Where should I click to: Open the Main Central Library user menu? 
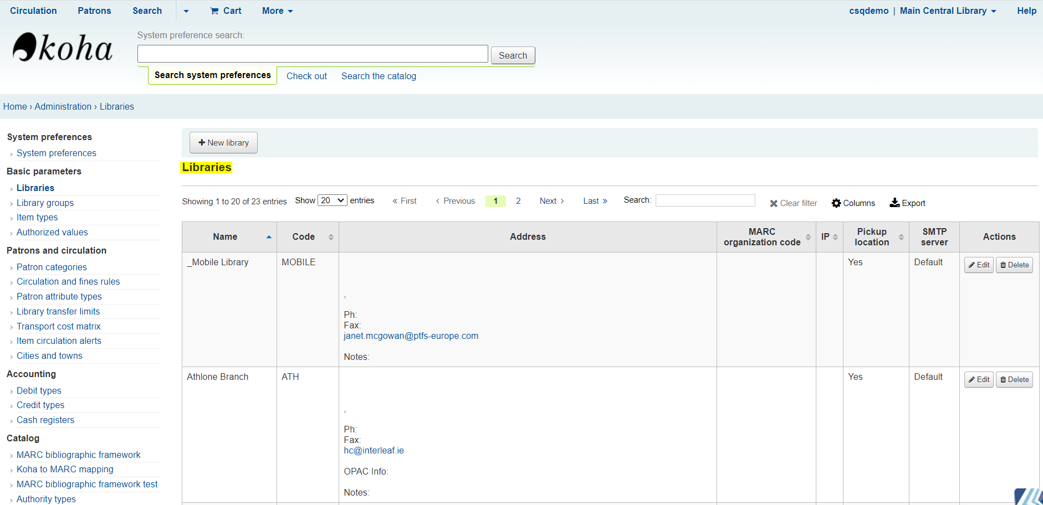tap(948, 11)
